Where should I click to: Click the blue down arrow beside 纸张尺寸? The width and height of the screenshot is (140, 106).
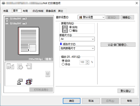coord(61,44)
